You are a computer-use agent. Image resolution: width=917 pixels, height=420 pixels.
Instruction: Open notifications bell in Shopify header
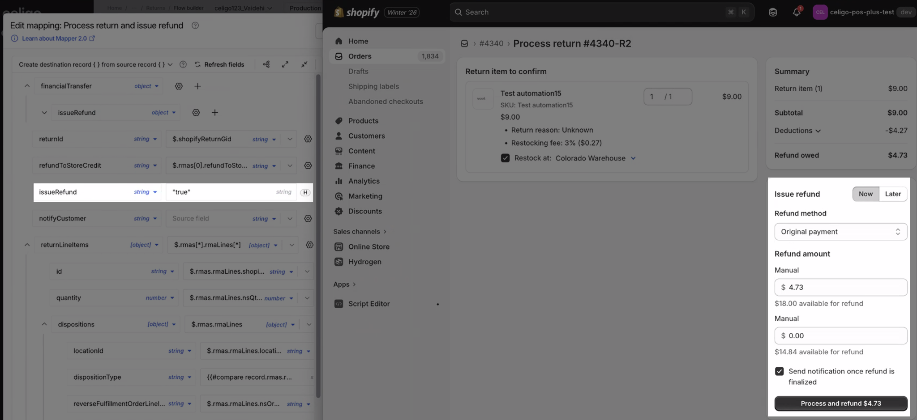click(797, 13)
